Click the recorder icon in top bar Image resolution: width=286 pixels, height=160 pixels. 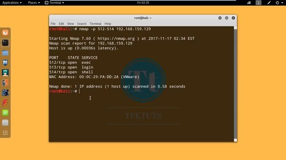pos(249,3)
